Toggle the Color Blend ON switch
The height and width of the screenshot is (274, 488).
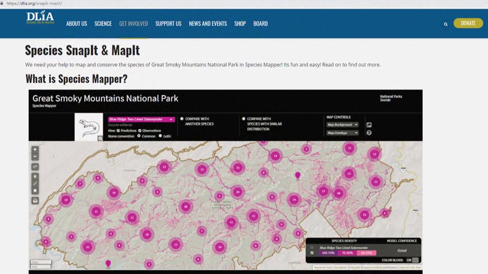click(x=415, y=260)
